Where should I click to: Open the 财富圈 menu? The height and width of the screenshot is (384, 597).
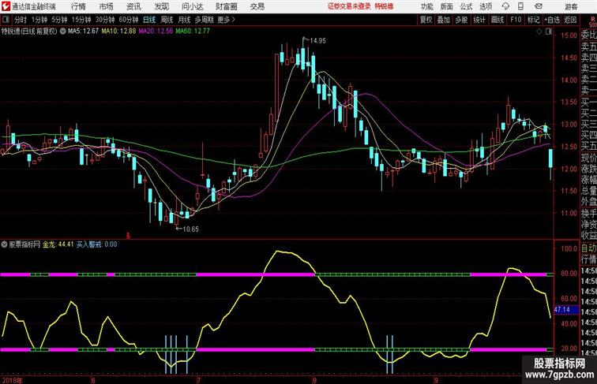point(226,6)
